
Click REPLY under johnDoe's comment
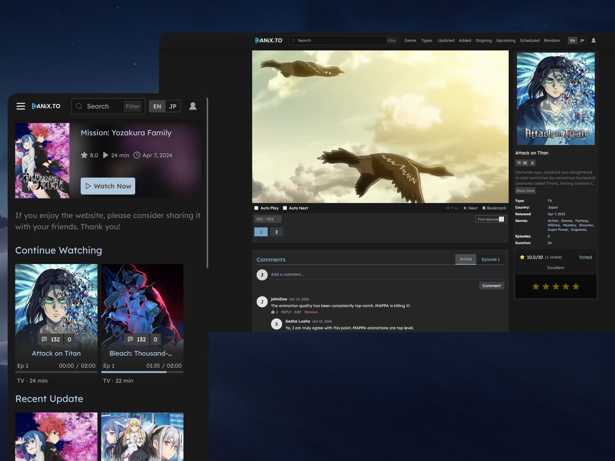[x=286, y=312]
